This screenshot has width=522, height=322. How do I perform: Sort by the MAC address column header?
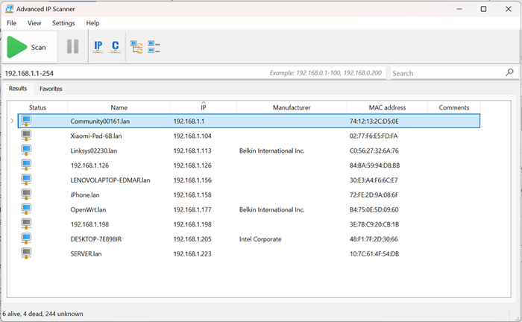tap(387, 107)
